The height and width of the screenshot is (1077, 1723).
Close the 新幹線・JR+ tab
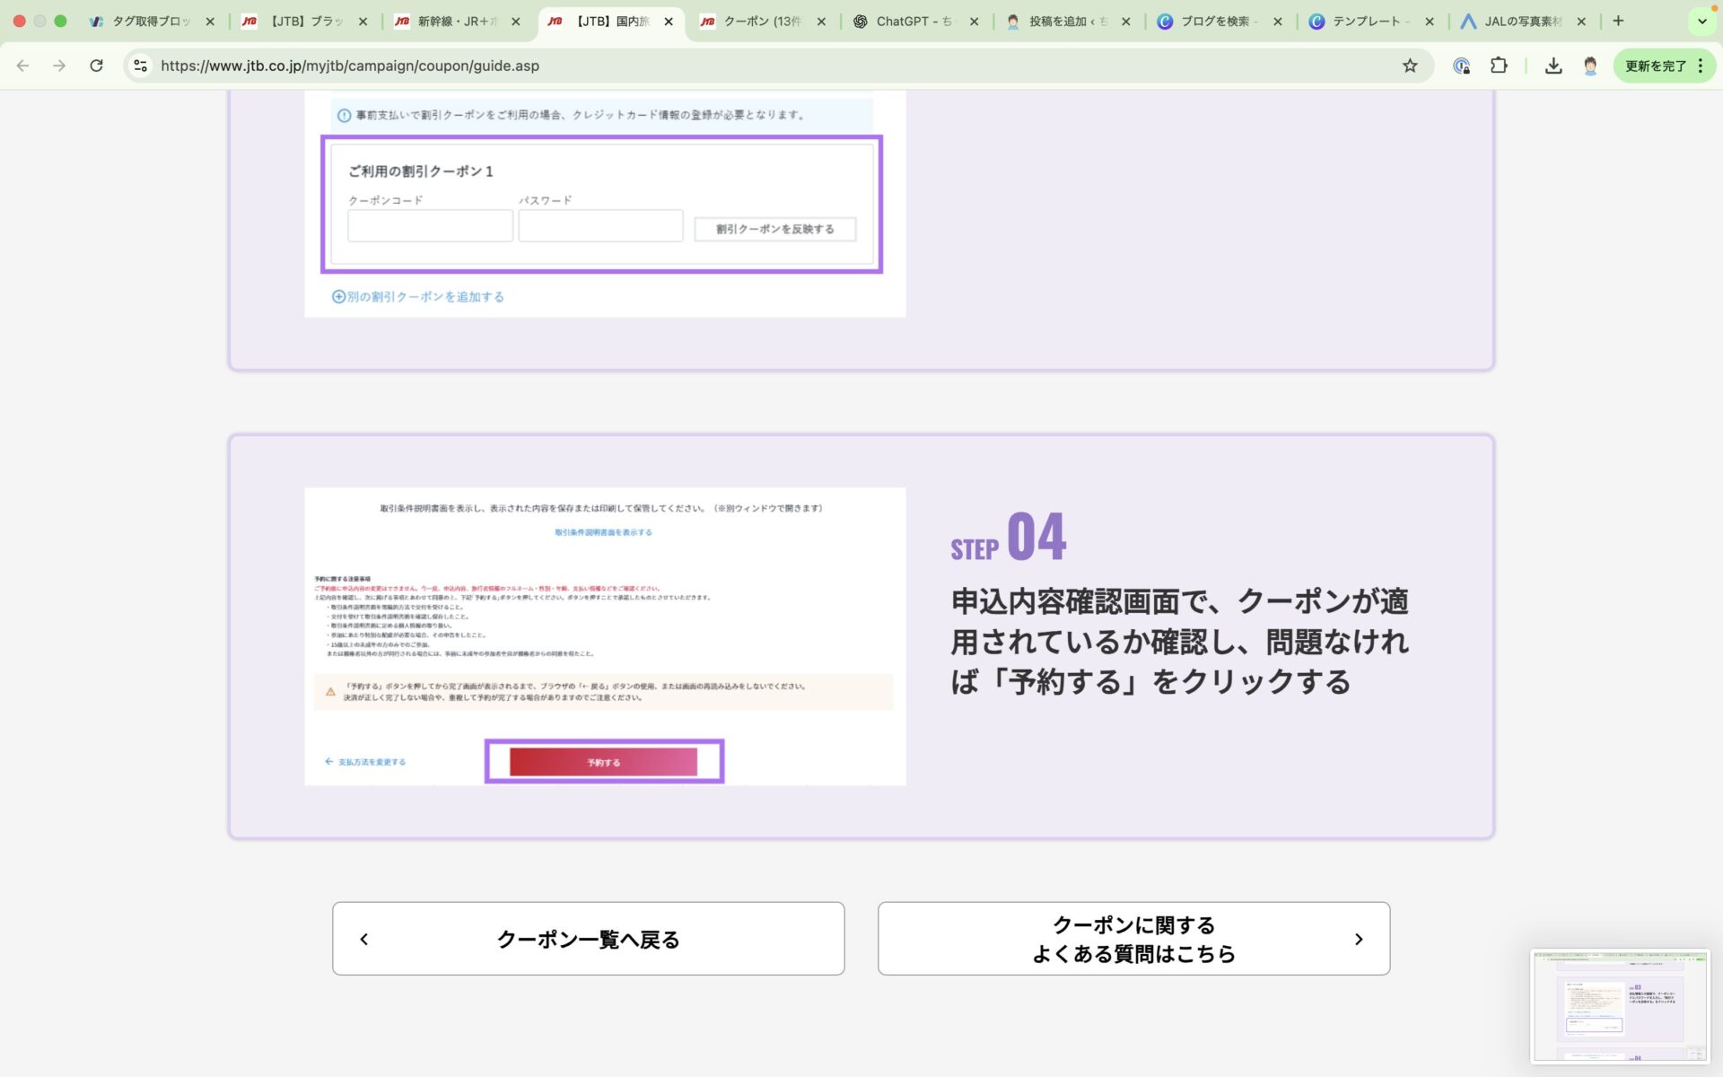515,22
